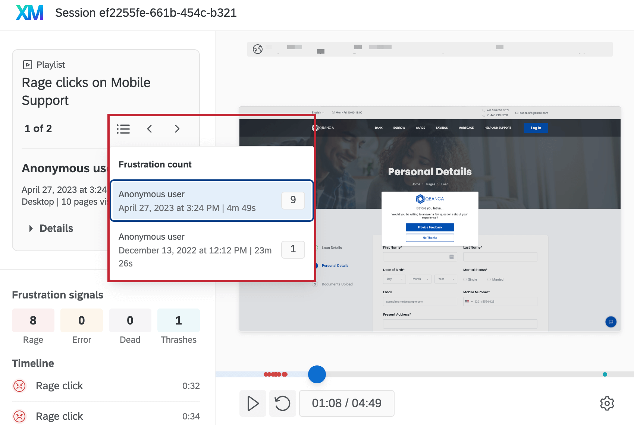Open the chat bubble on the QBANCA page
The width and height of the screenshot is (634, 425).
611,322
